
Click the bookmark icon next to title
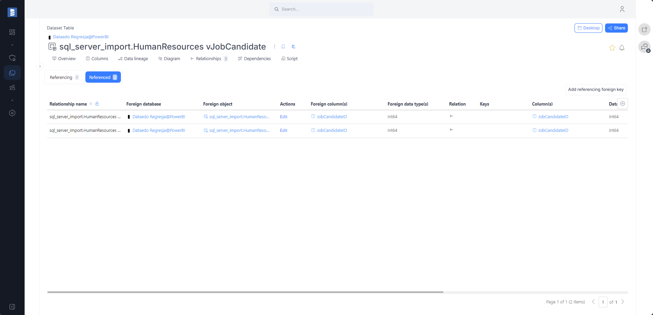point(283,46)
